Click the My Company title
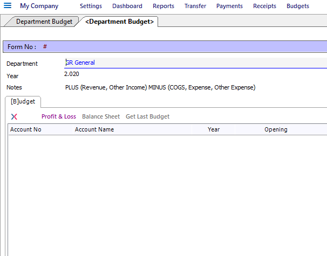 (x=39, y=6)
